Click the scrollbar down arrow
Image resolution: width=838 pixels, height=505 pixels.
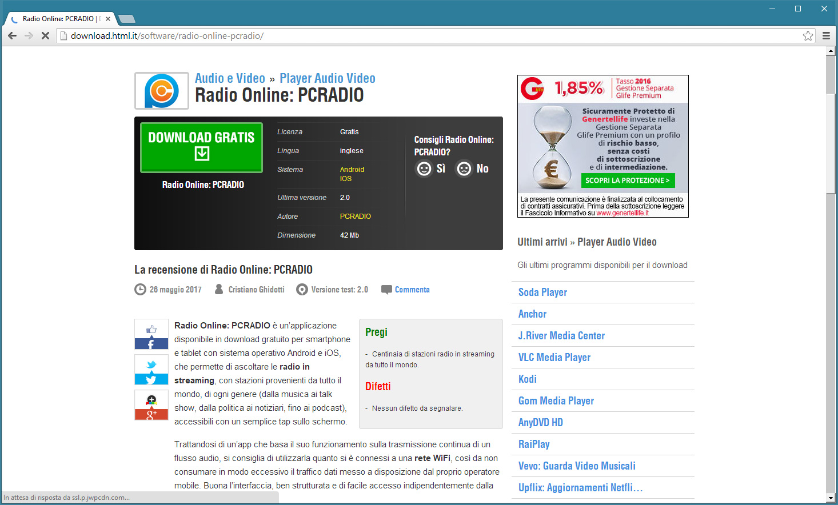coord(831,498)
